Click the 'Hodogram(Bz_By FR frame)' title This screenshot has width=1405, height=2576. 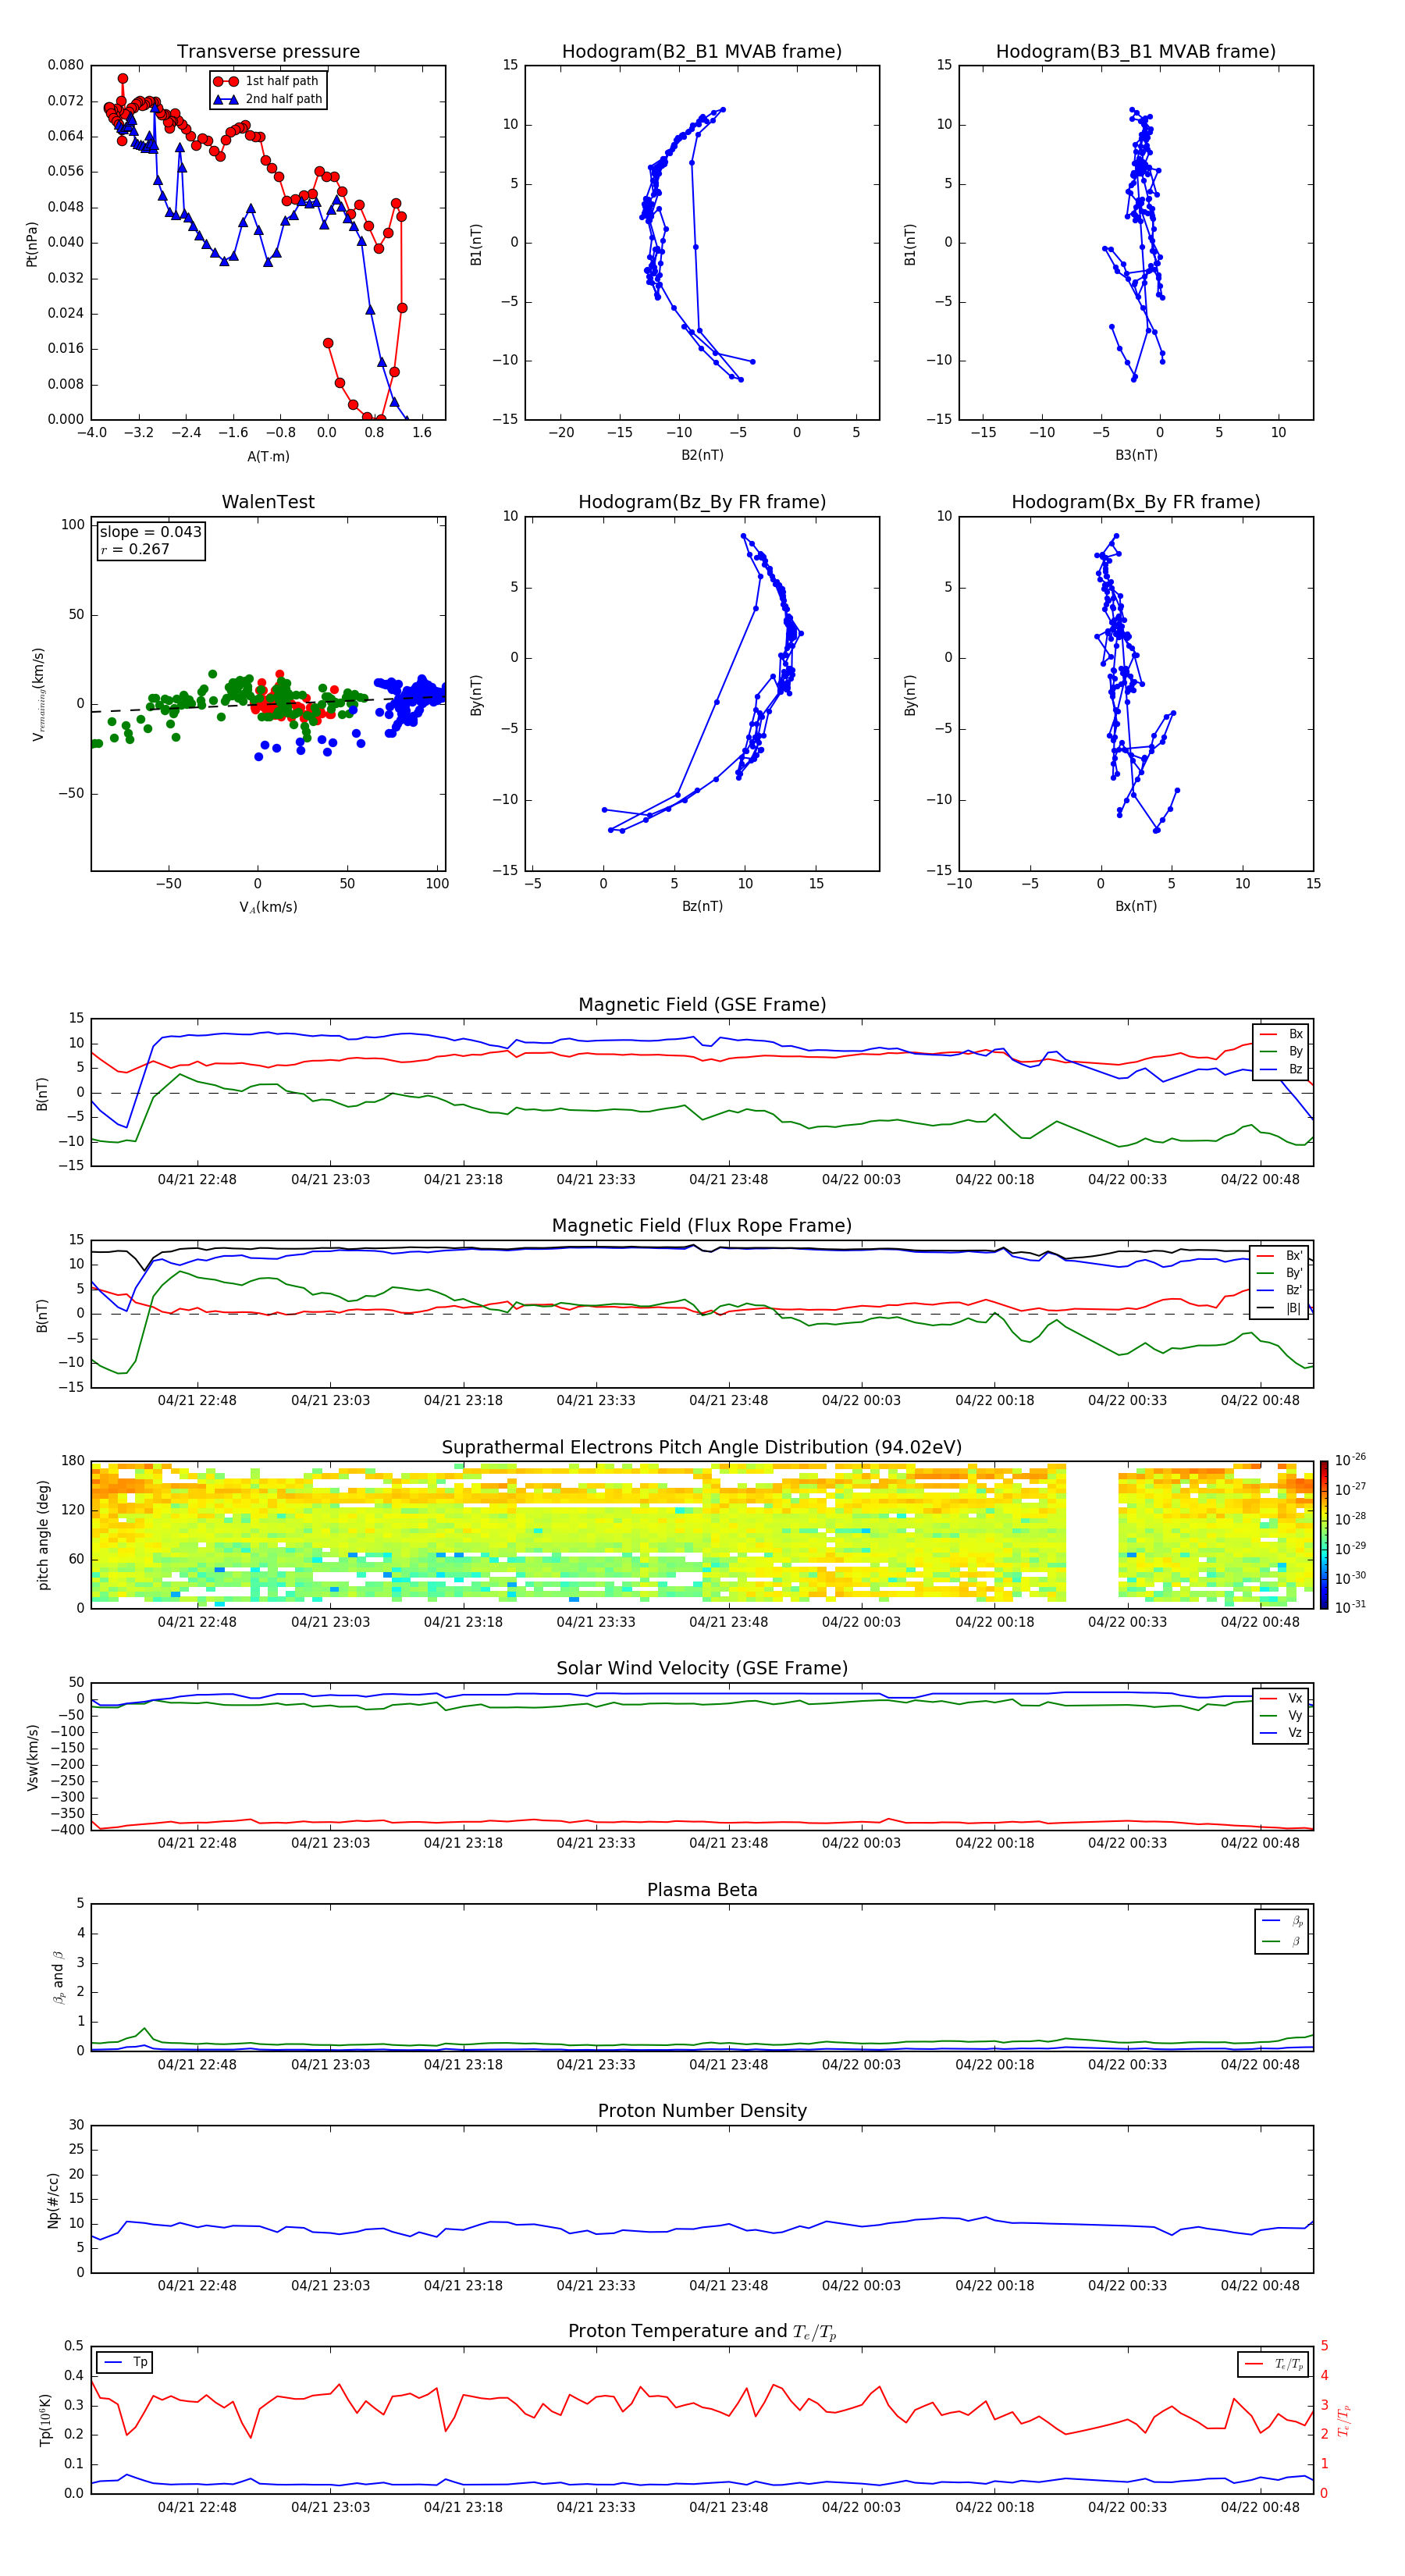pyautogui.click(x=702, y=502)
